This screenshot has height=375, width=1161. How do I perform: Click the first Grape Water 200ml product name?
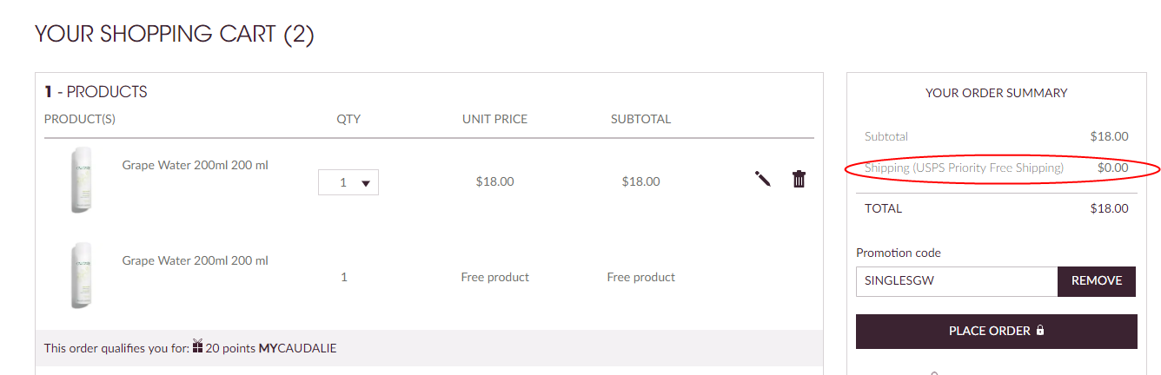click(x=195, y=165)
